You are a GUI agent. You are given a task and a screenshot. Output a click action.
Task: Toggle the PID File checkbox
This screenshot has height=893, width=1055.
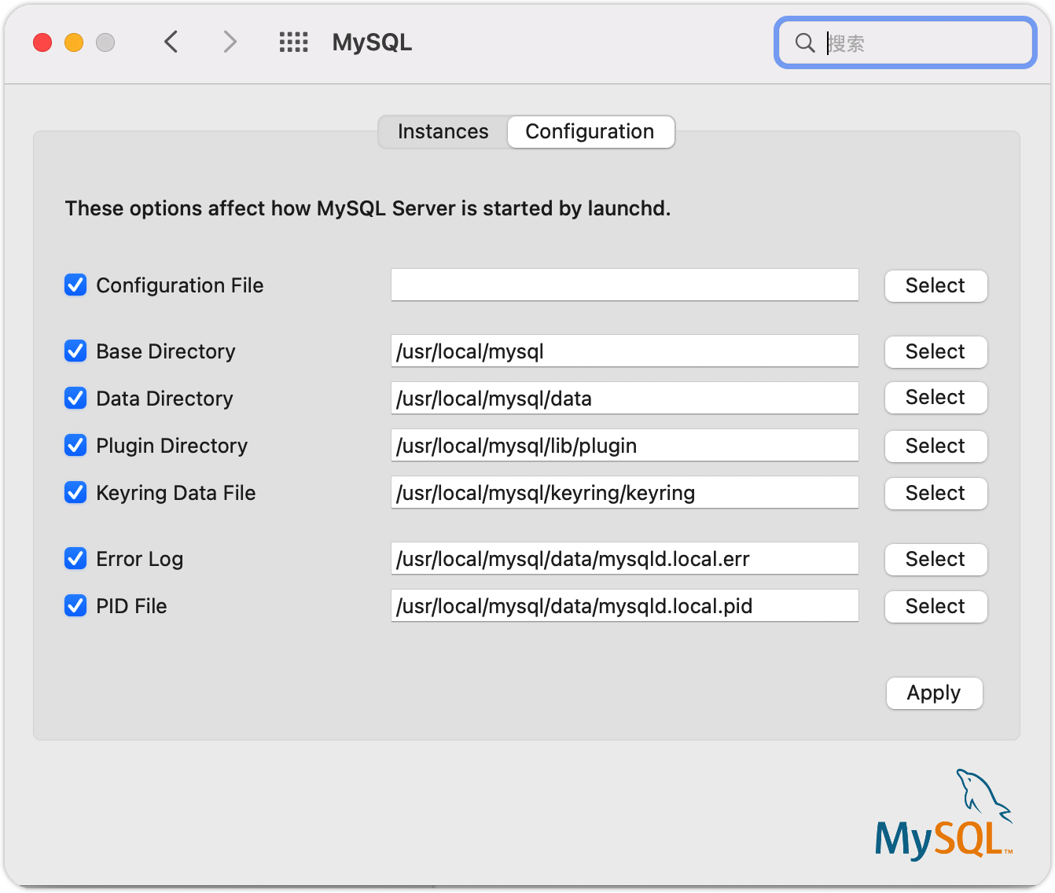(75, 605)
